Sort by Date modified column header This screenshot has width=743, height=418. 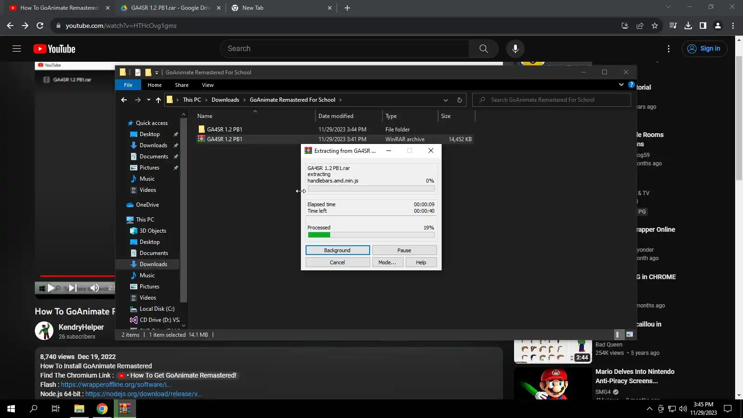click(x=348, y=116)
